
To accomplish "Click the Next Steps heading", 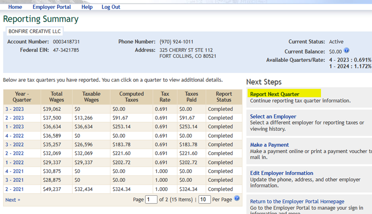I will point(264,82).
